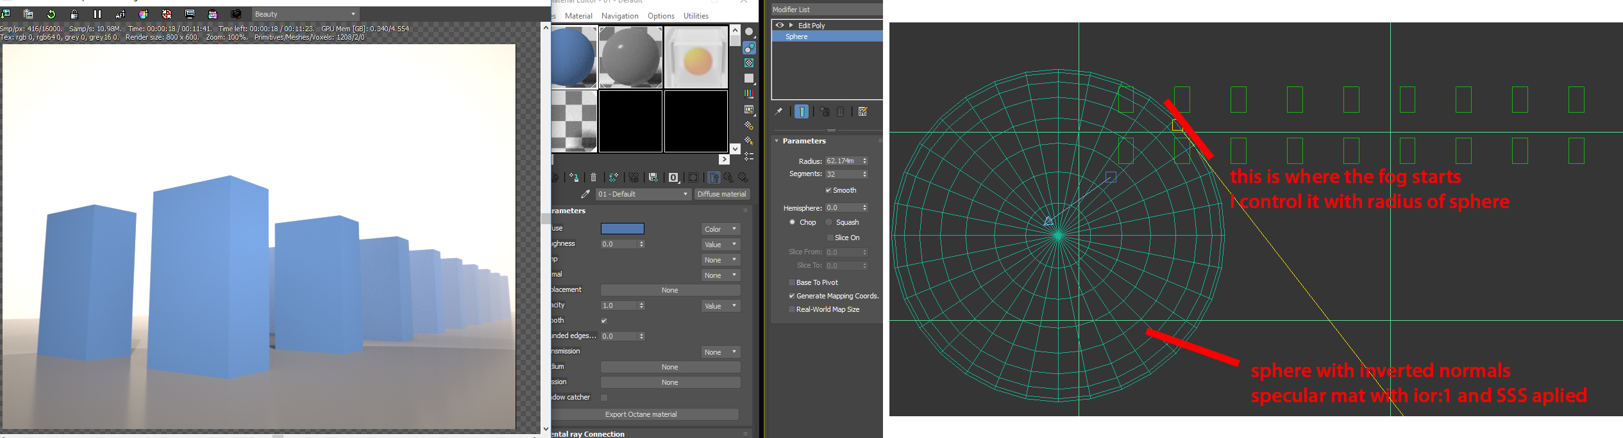1623x438 pixels.
Task: Open the transmission None dropdown
Action: click(x=721, y=352)
